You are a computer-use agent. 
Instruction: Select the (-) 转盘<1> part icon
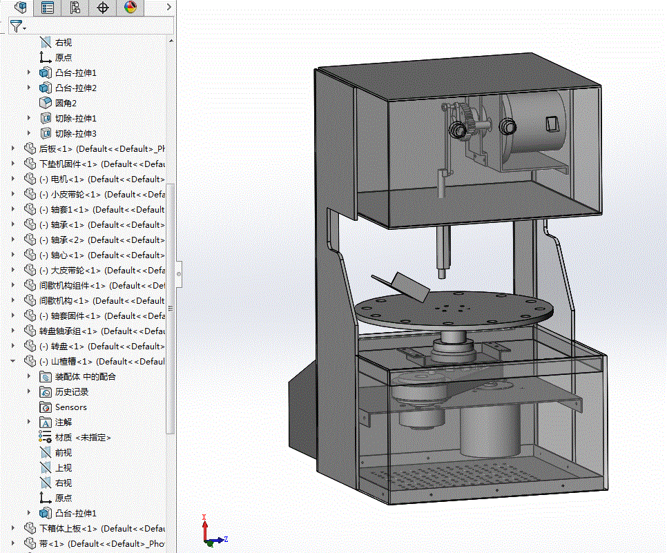[x=30, y=347]
